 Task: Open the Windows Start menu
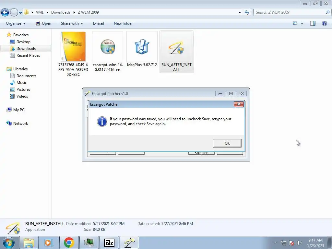pos(8,243)
